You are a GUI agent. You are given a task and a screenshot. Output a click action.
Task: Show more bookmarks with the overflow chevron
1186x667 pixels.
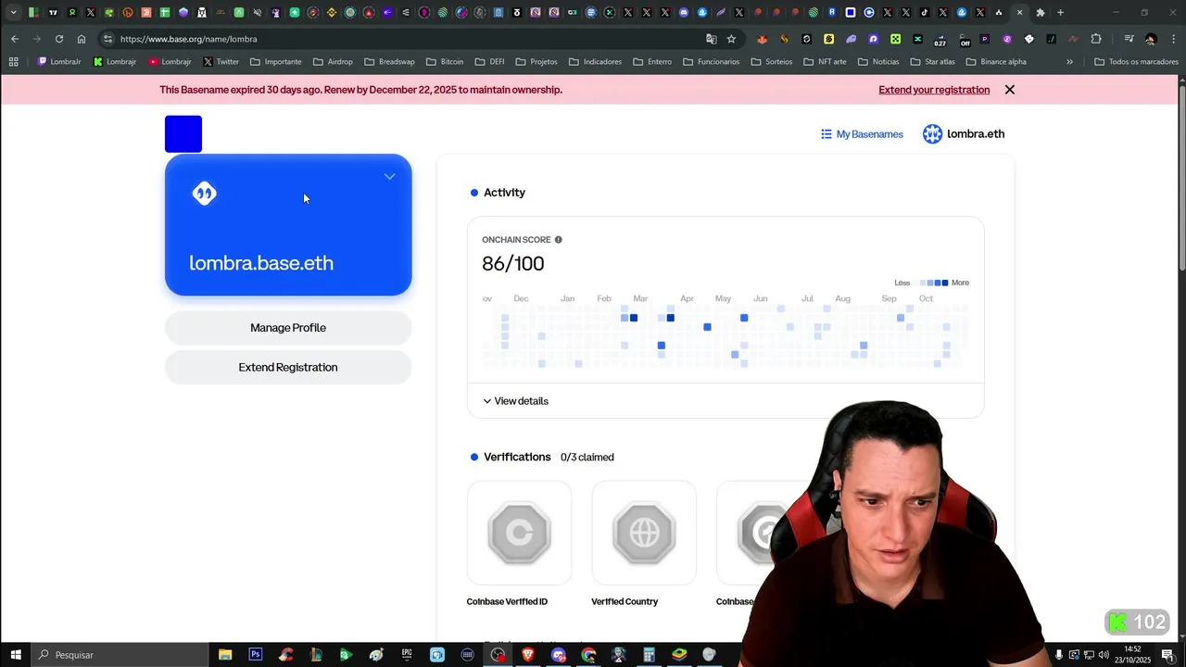pyautogui.click(x=1069, y=62)
